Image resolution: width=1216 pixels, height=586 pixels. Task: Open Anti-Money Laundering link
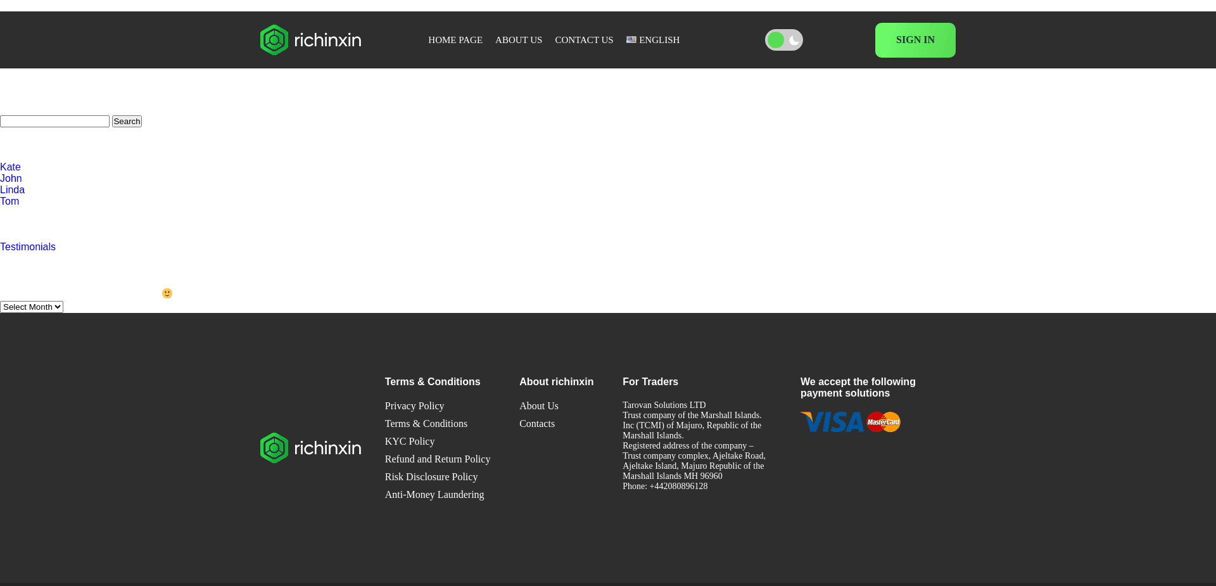(x=434, y=495)
